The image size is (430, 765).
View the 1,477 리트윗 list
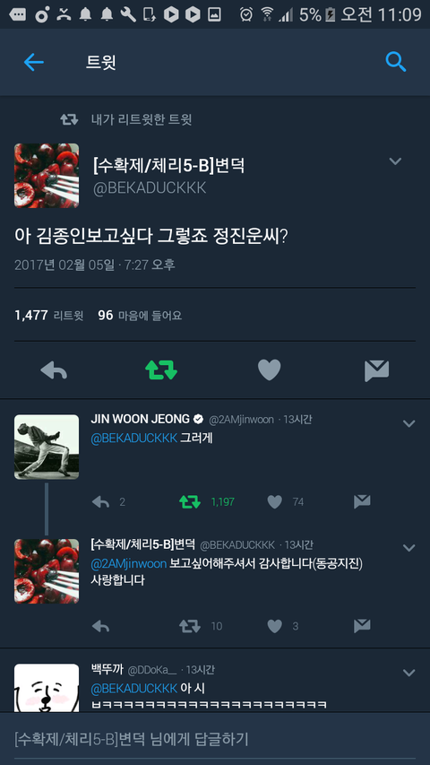click(48, 315)
